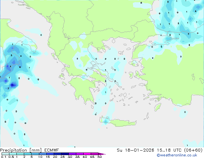Image resolution: width=204 pixels, height=158 pixels.
Task: Click the '0.1' legend scale label
Action: pyautogui.click(x=4, y=157)
